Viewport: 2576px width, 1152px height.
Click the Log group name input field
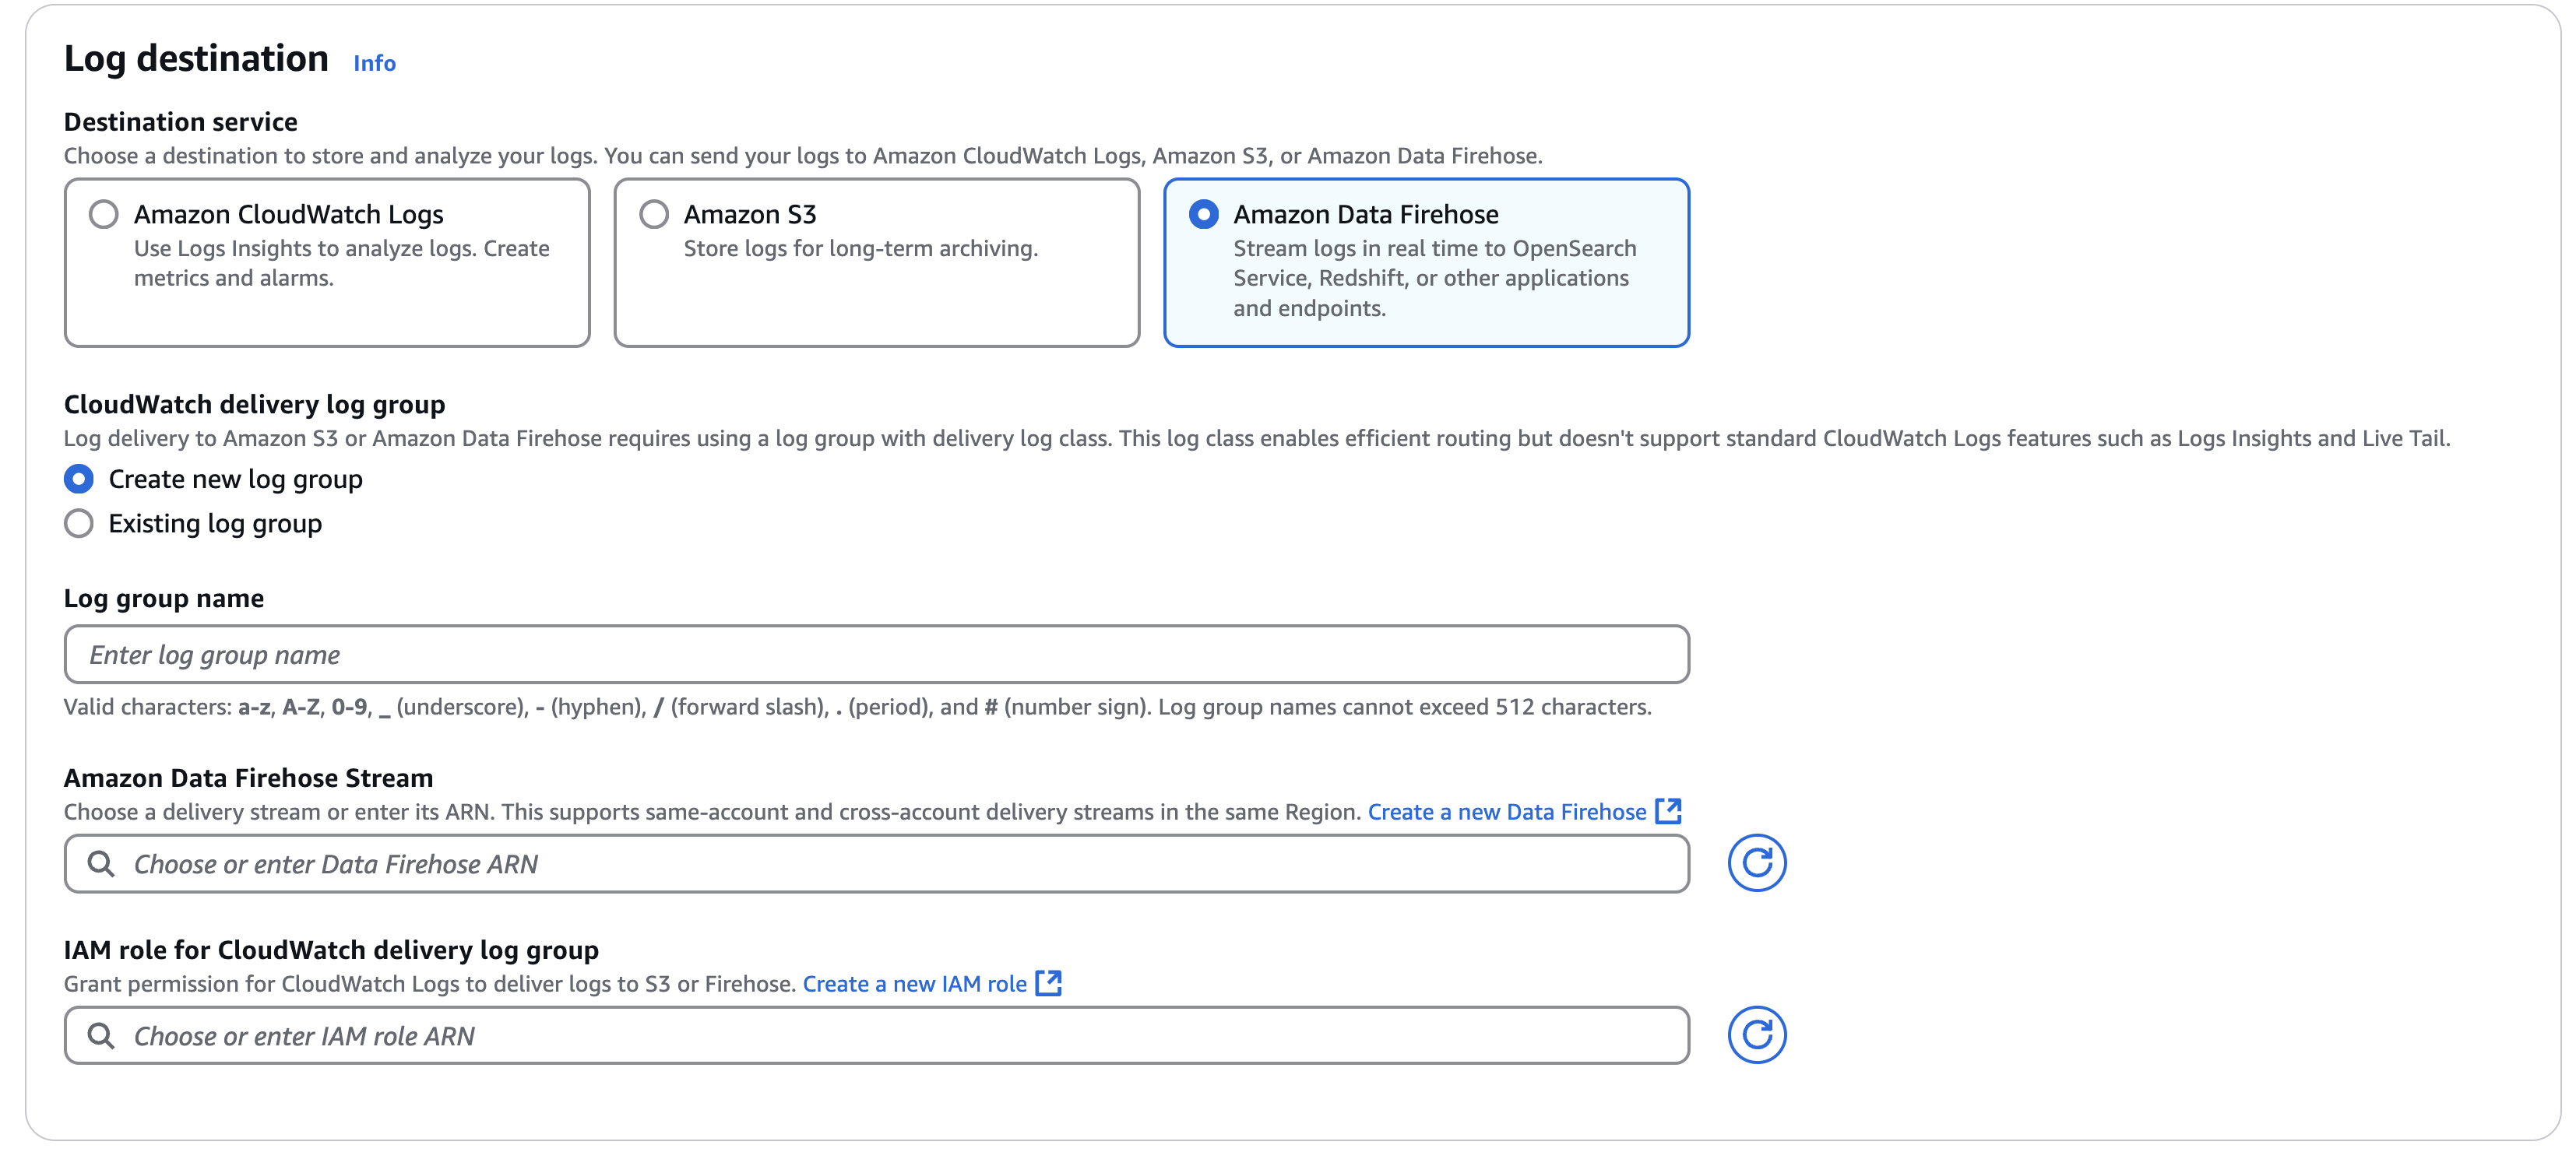tap(876, 655)
